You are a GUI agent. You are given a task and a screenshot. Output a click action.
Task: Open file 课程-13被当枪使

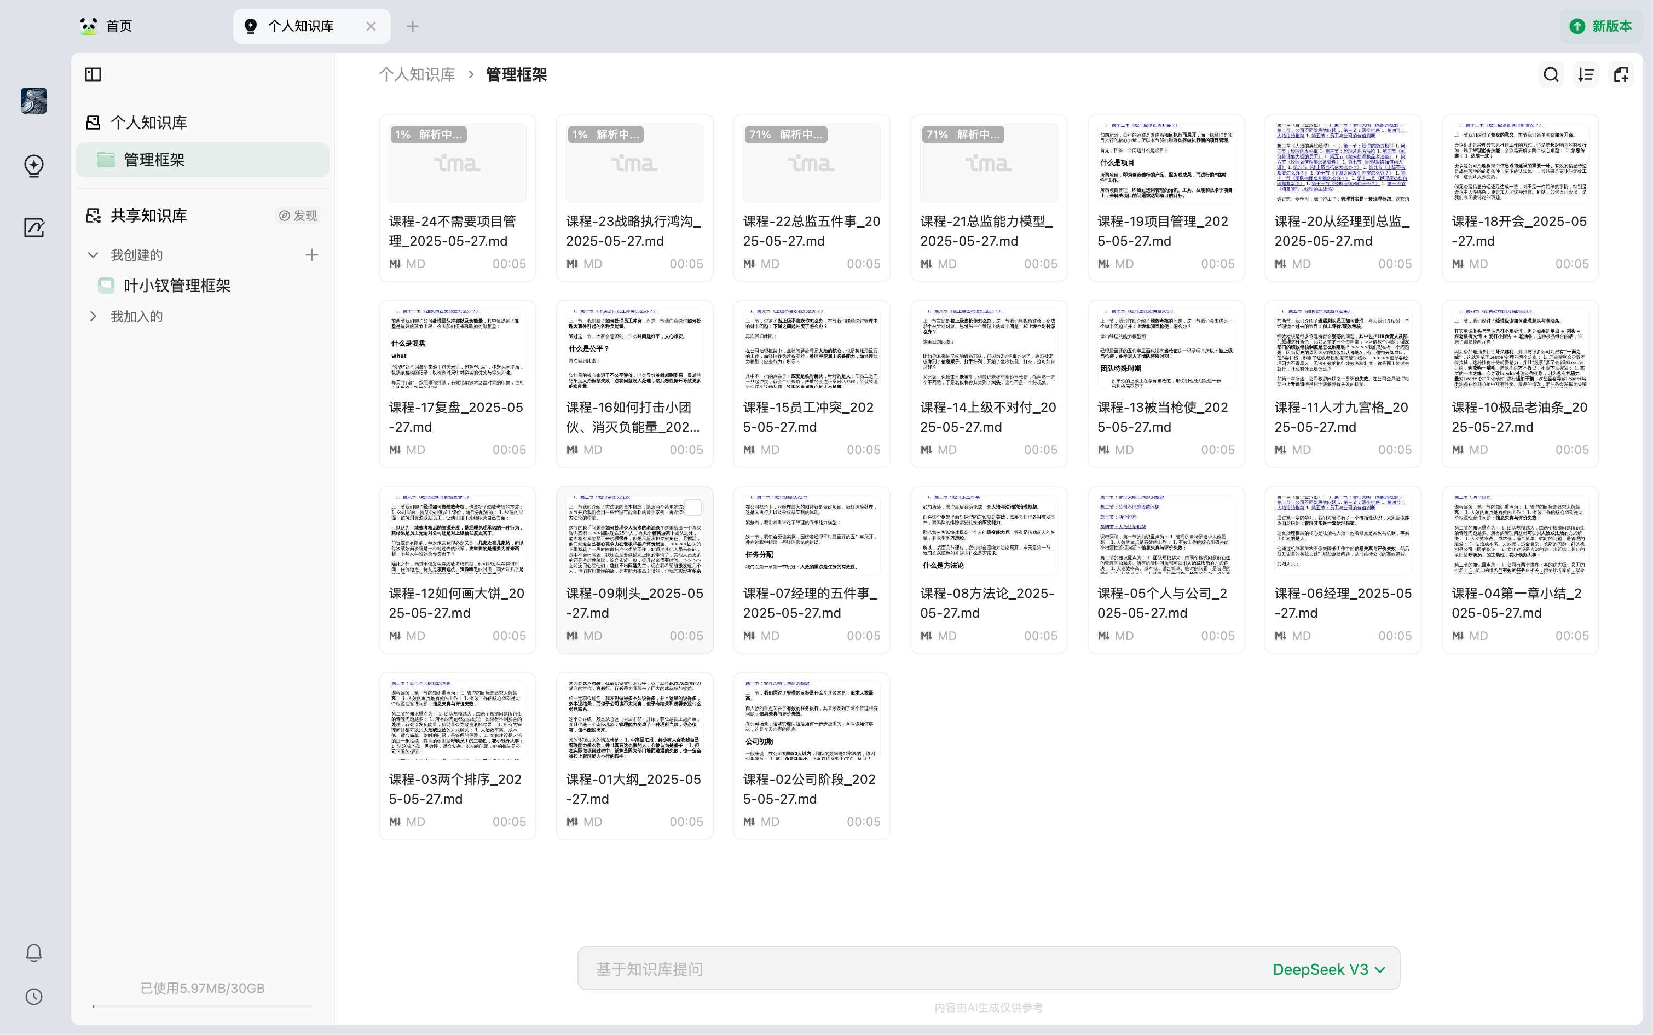[x=1166, y=384]
